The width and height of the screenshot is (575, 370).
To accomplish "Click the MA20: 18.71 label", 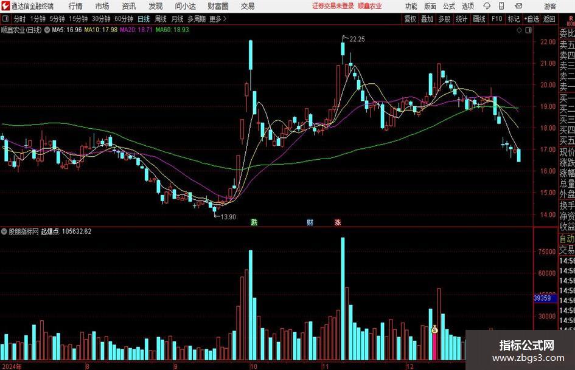I will 136,30.
